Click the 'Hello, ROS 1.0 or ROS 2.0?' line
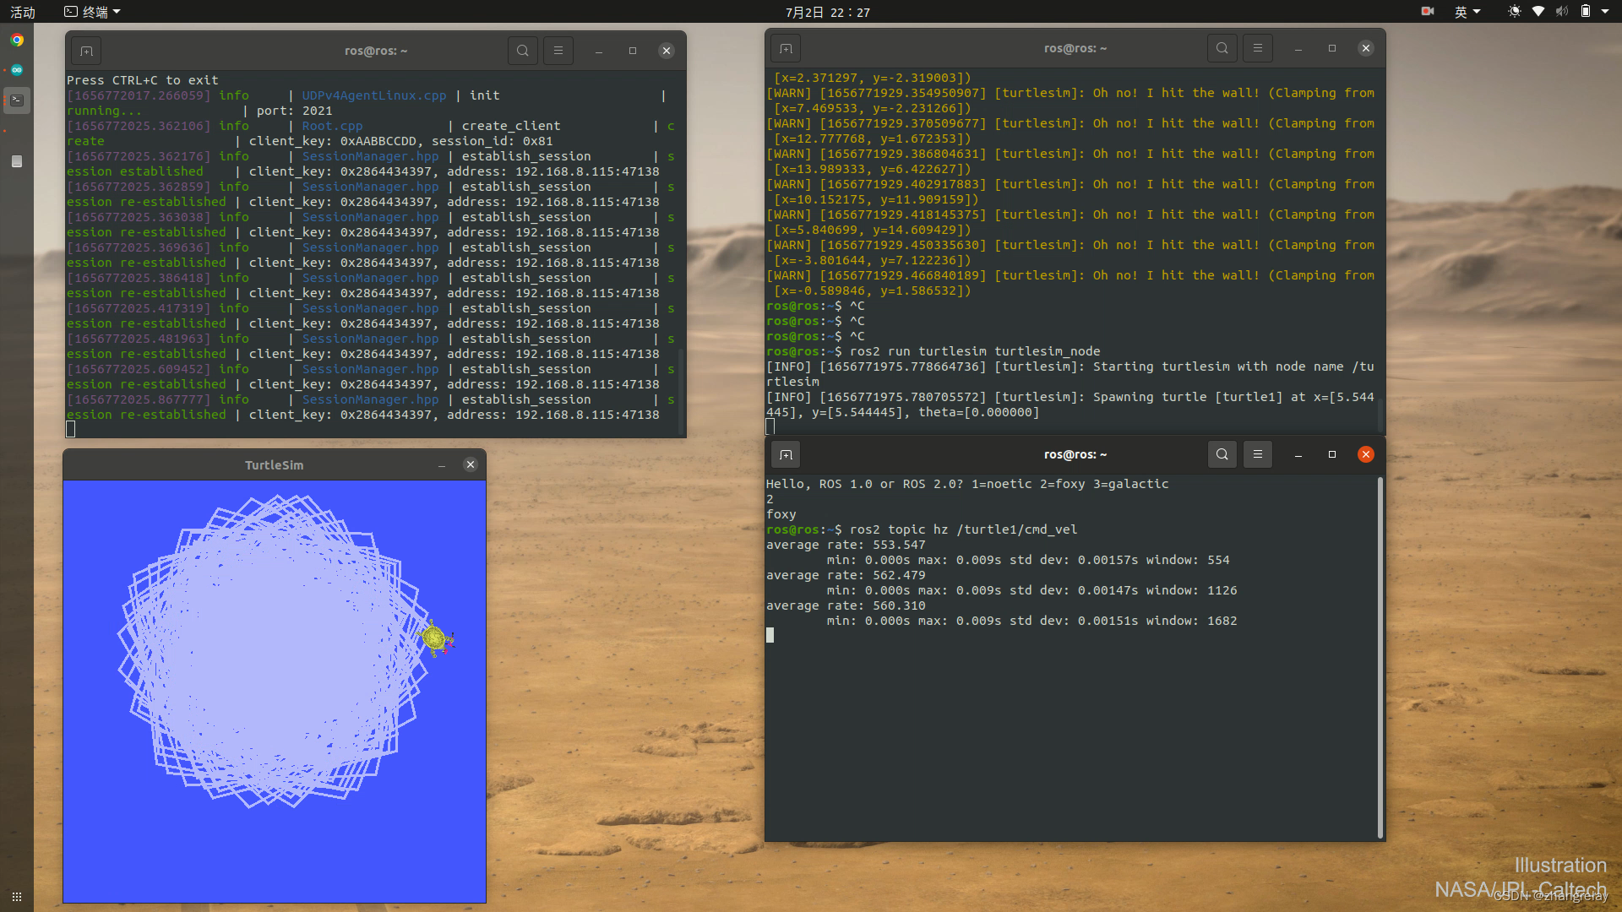The width and height of the screenshot is (1622, 912). [967, 484]
